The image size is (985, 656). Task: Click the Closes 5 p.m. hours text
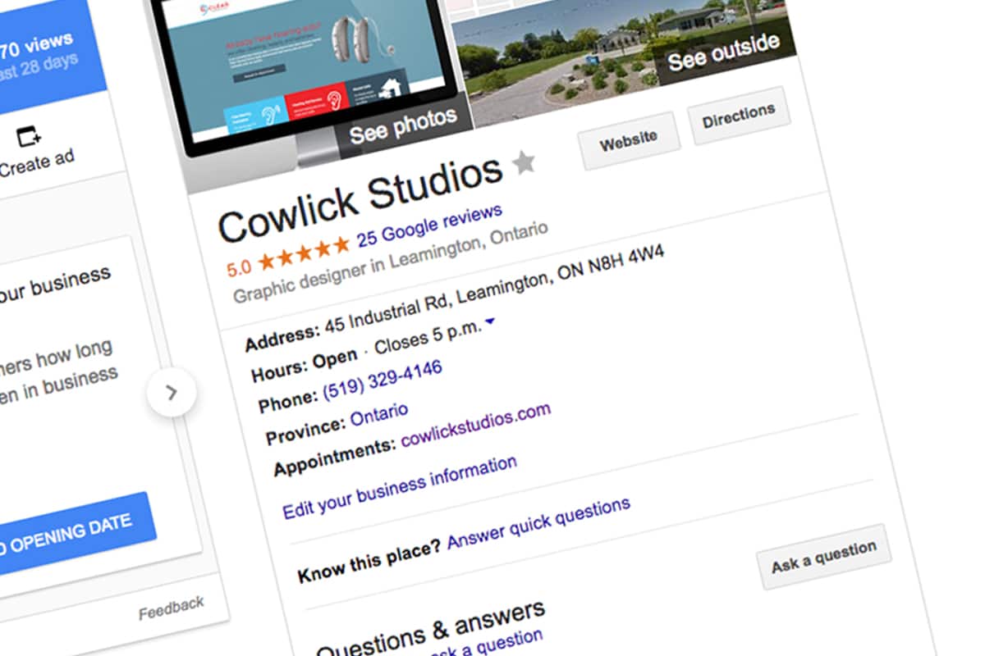click(428, 338)
